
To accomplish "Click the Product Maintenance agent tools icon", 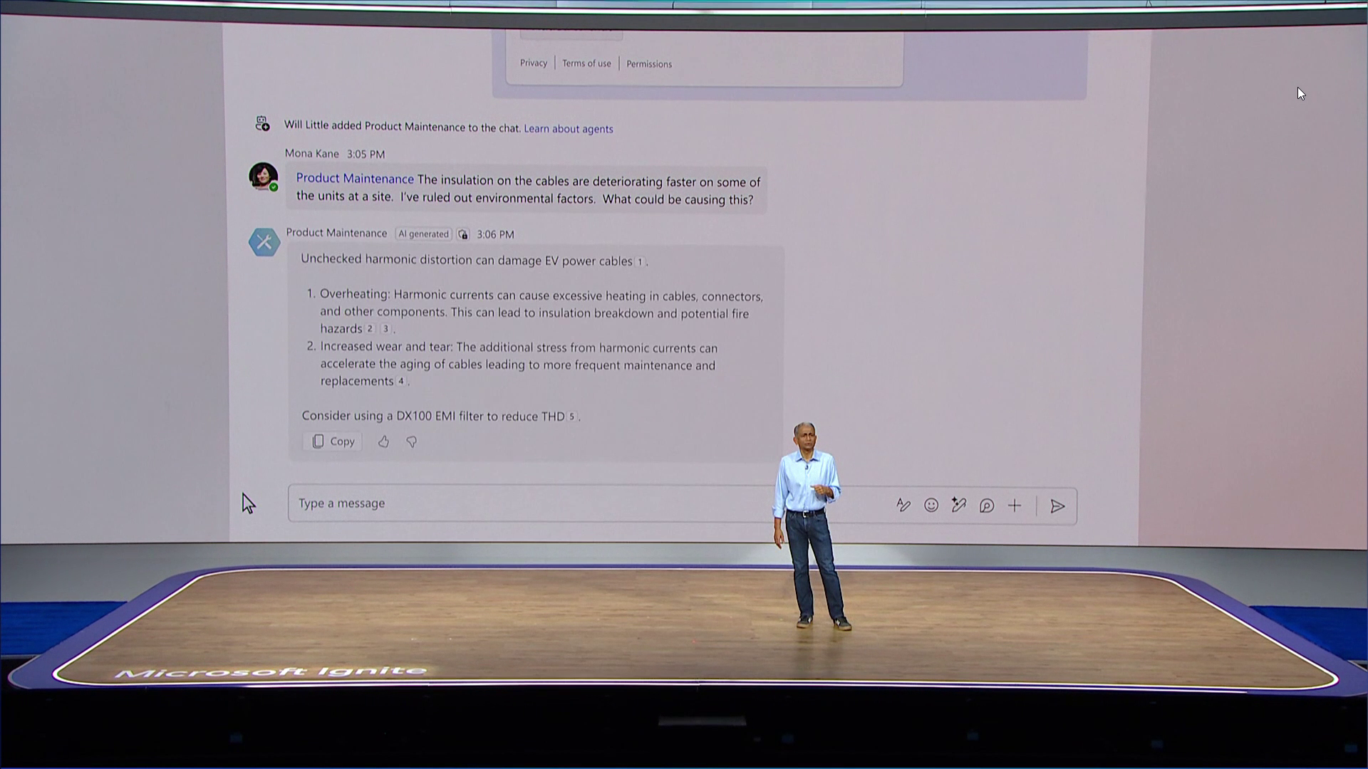I will point(264,241).
